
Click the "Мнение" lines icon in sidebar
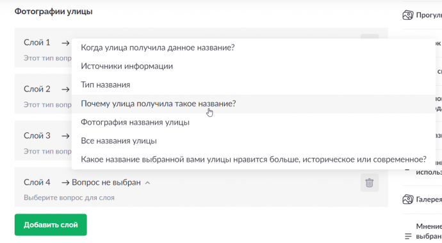click(x=407, y=236)
